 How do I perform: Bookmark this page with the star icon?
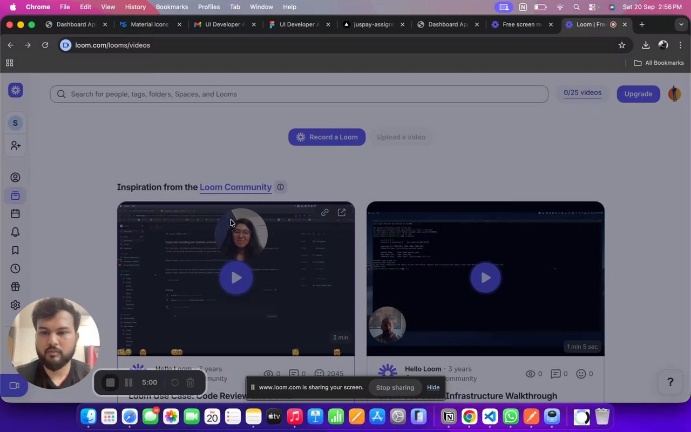tap(622, 45)
